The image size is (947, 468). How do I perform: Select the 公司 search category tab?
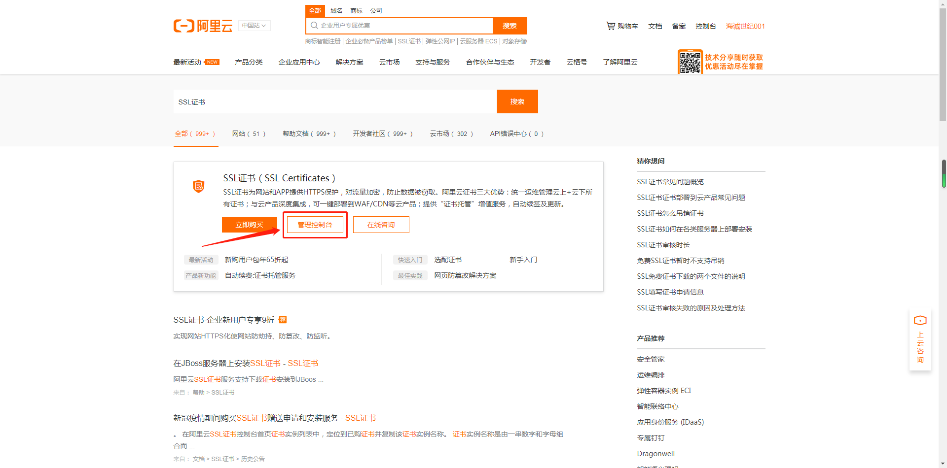pyautogui.click(x=376, y=10)
